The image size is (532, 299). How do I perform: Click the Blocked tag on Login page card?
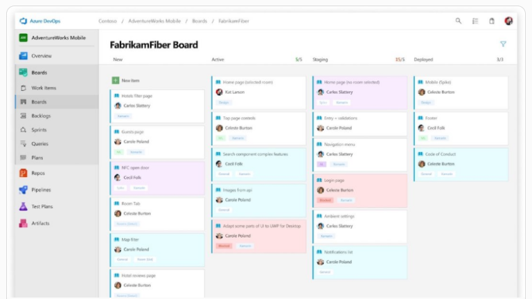point(325,200)
